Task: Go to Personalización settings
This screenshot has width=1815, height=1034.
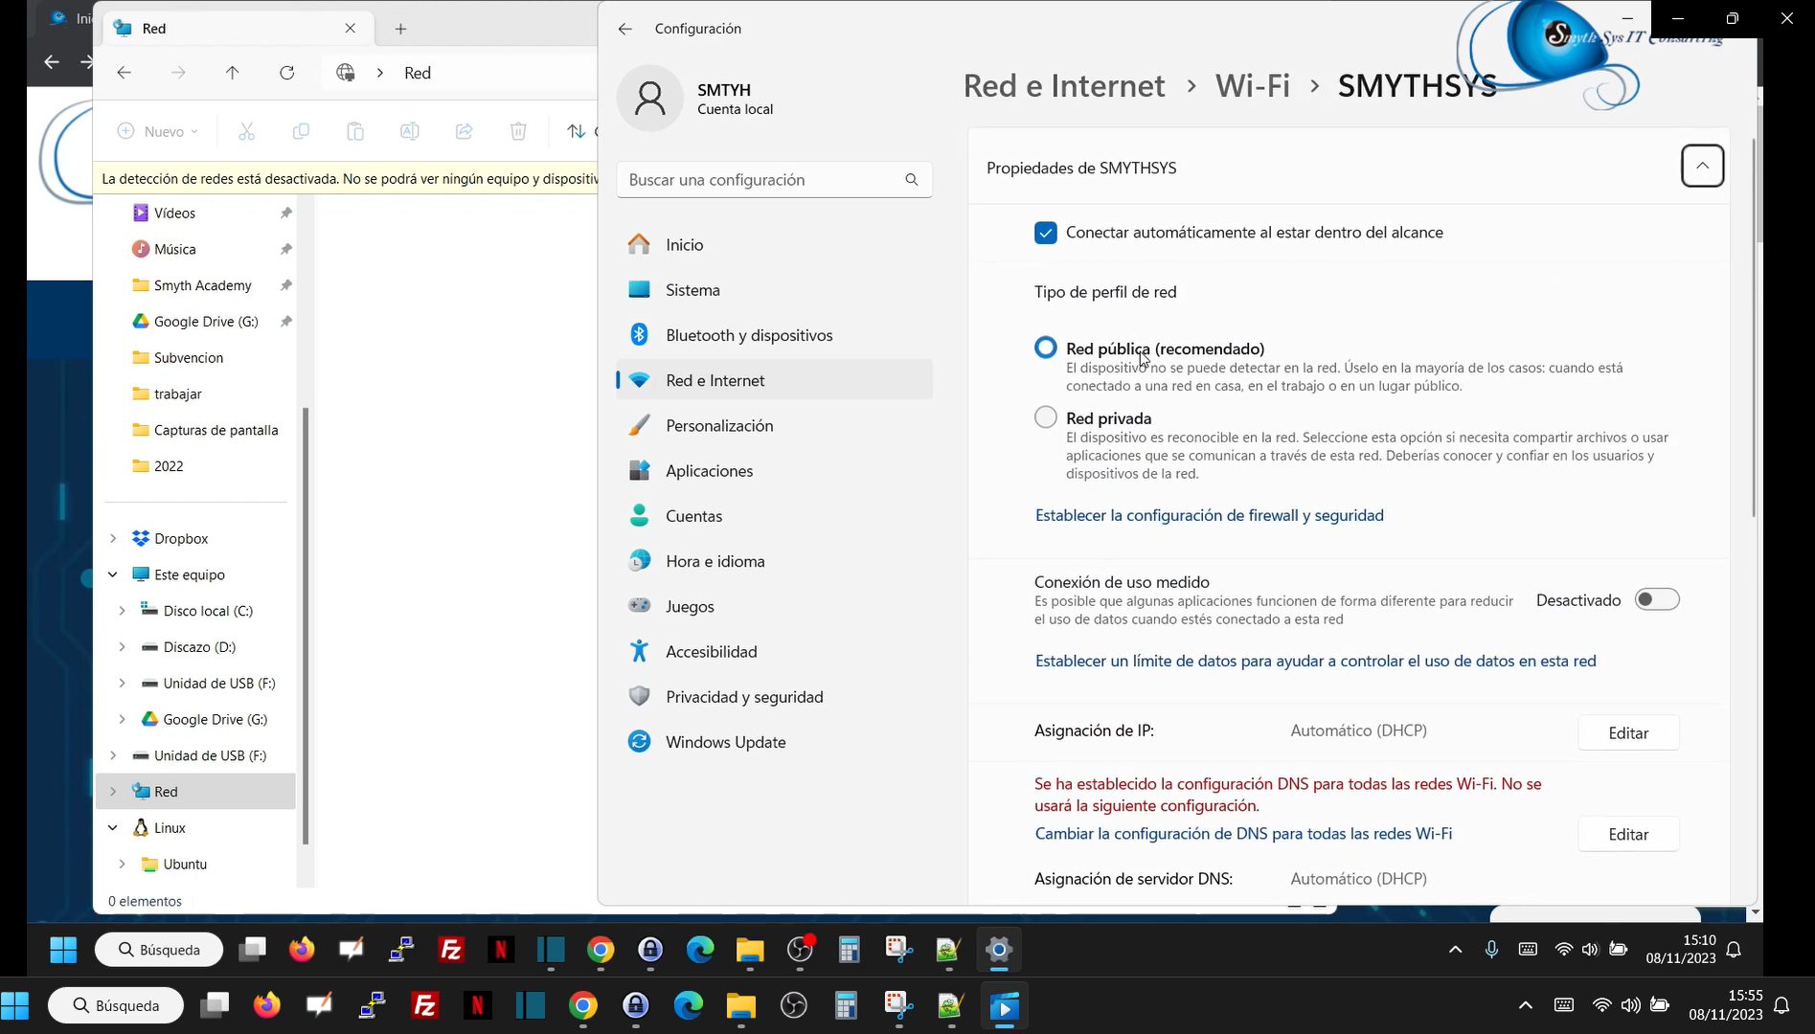Action: coord(718,426)
